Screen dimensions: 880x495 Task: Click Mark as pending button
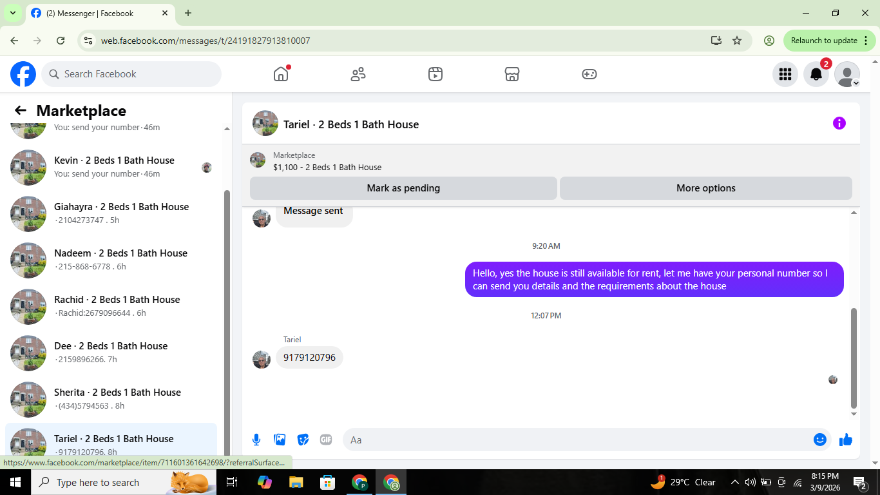pos(403,188)
